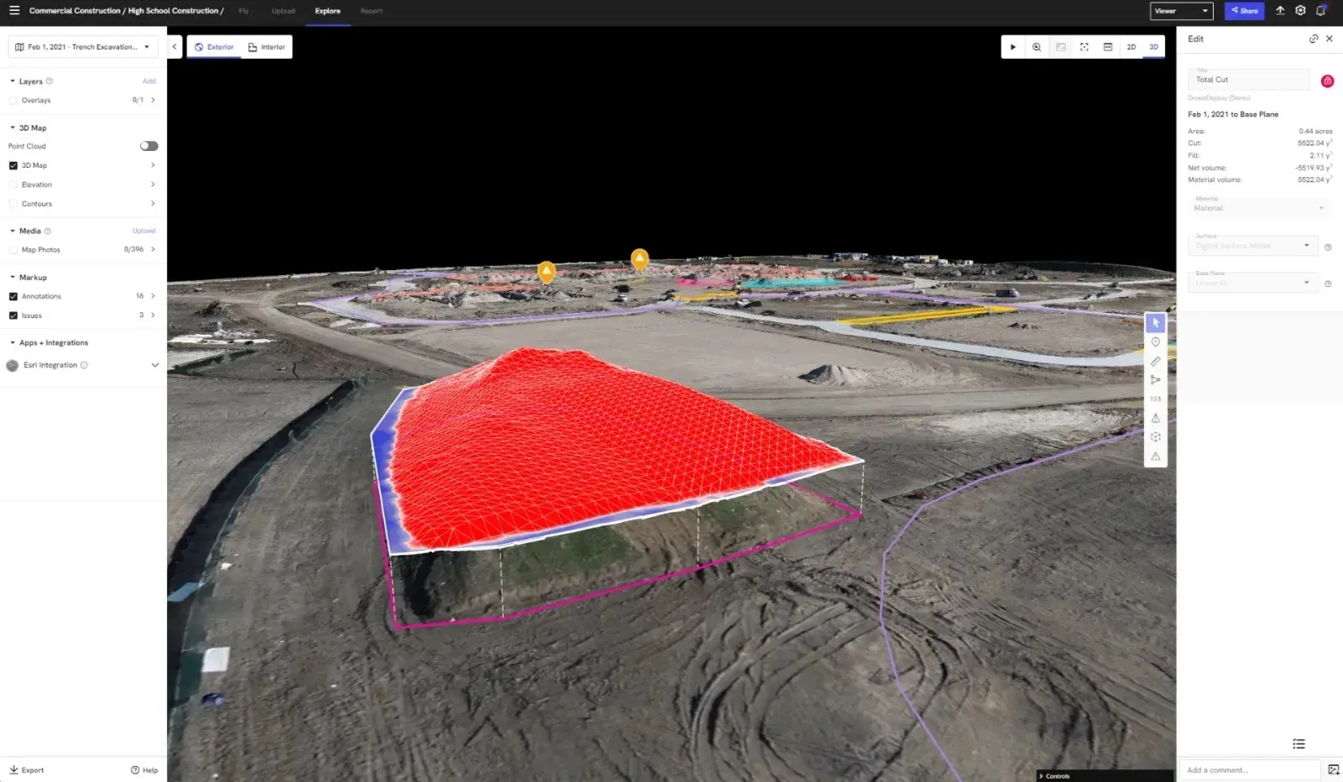Open the hamburger main menu
The image size is (1343, 782).
click(13, 10)
